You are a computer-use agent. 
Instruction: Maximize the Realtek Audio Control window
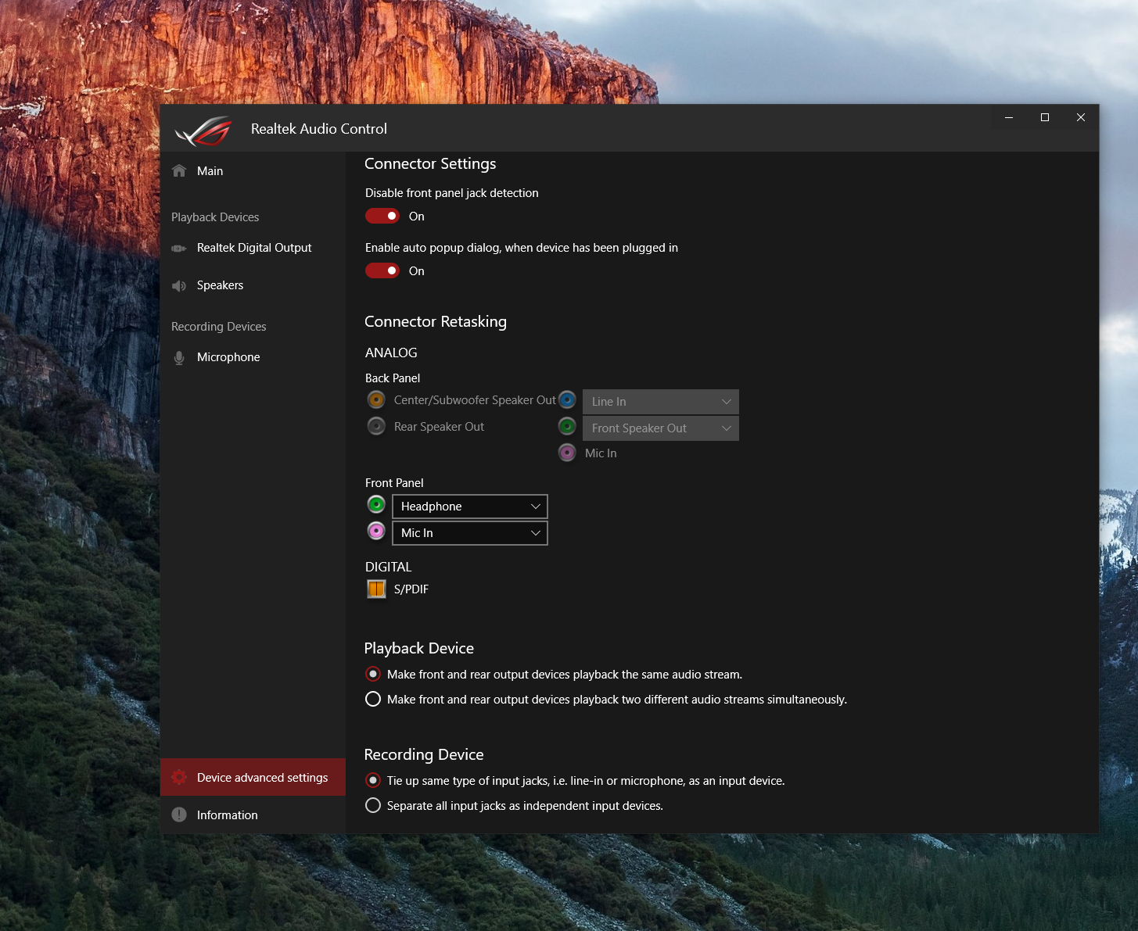[1045, 117]
